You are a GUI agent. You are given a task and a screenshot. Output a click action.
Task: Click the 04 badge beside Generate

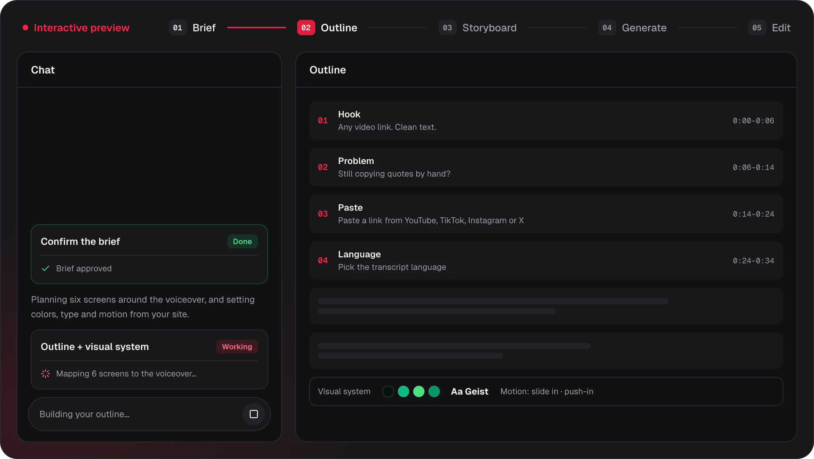(x=607, y=28)
